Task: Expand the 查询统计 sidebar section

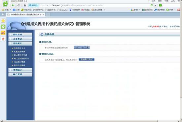Action: [20, 70]
